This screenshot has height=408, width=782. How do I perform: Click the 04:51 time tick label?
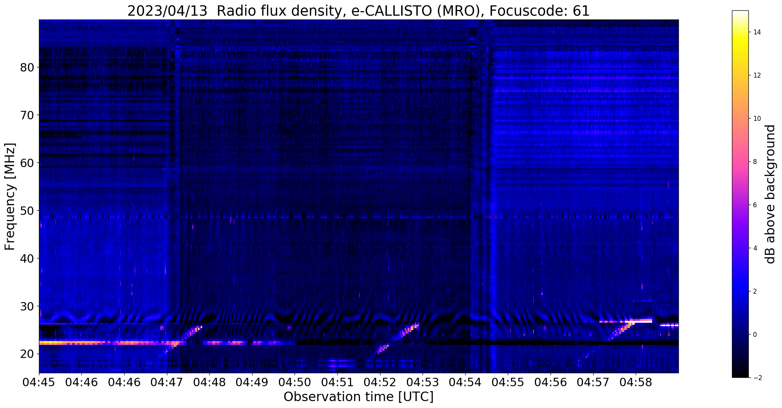pos(337,382)
